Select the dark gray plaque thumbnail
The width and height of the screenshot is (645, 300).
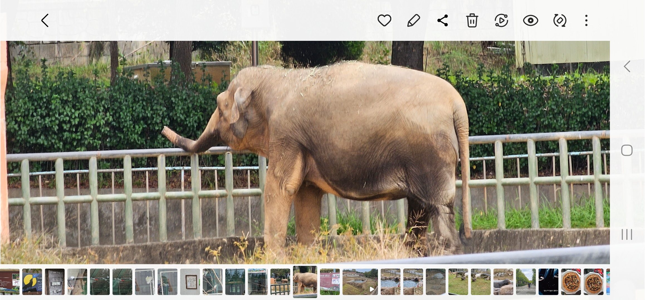click(55, 282)
